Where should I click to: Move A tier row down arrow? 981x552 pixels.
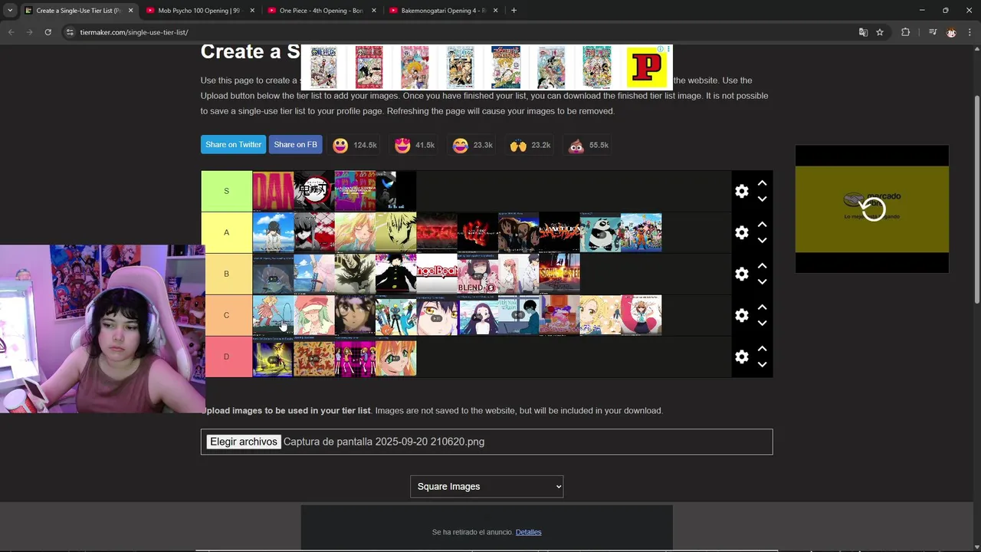tap(762, 240)
